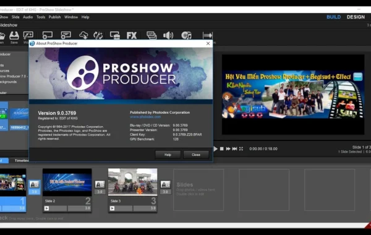Viewport: 371px width, 235px height.
Task: Click the cloud Import toolbar icon
Action: coord(83,35)
